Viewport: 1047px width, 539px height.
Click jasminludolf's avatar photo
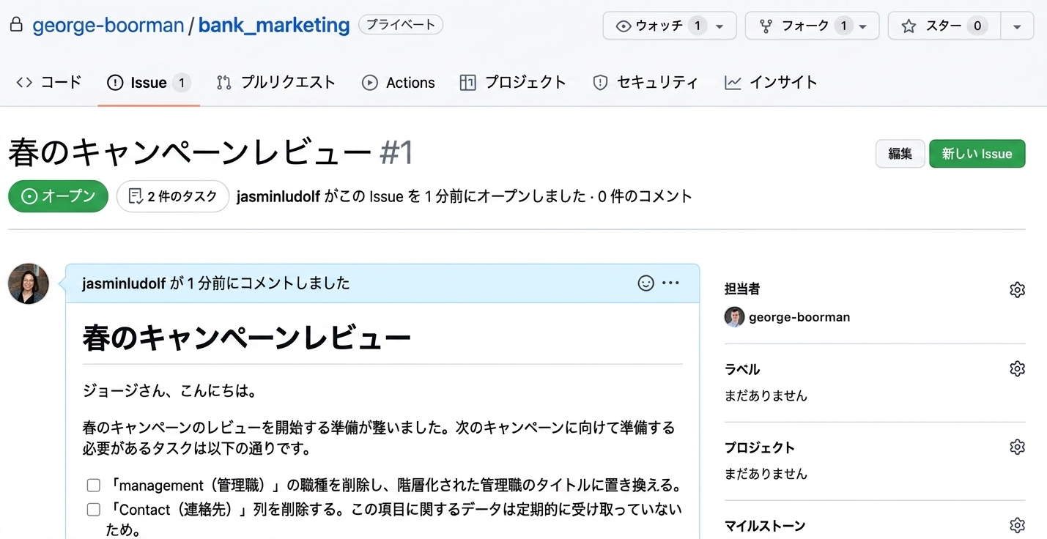point(29,283)
